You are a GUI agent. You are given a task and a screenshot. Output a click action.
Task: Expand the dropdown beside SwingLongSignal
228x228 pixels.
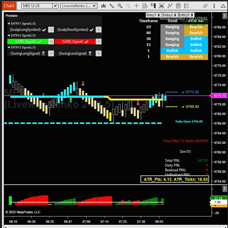51,54
